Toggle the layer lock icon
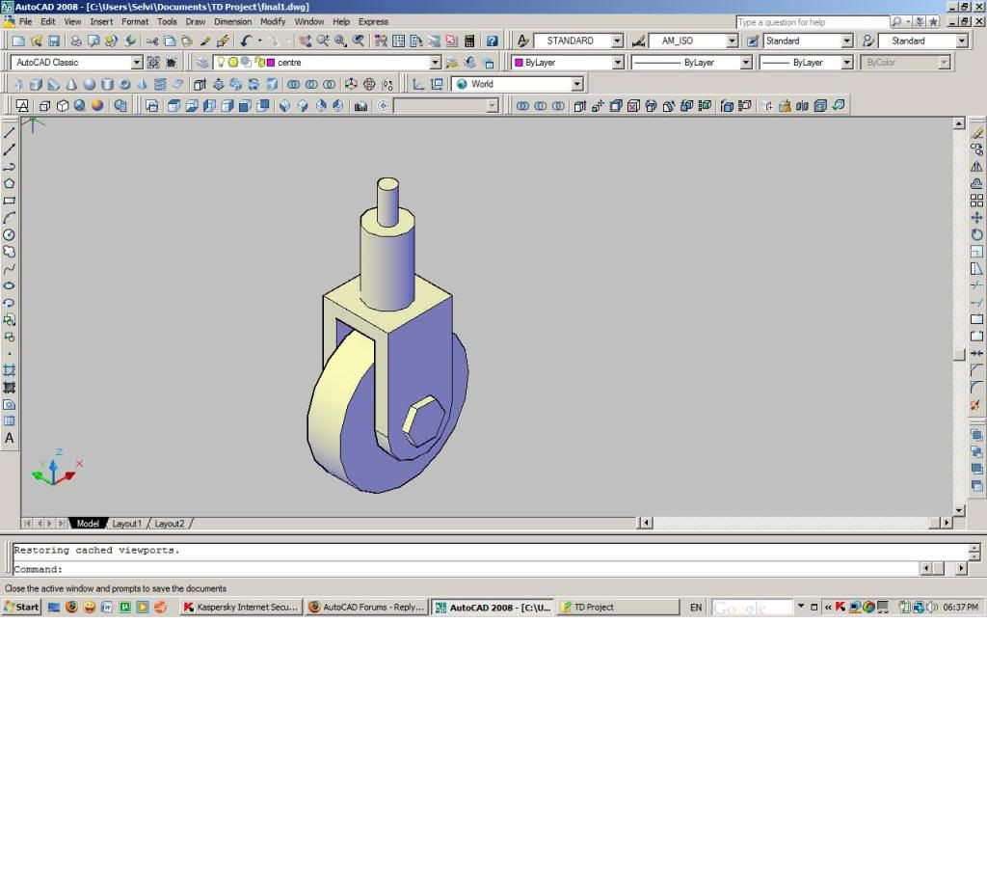Screen dimensions: 987x894 click(257, 63)
